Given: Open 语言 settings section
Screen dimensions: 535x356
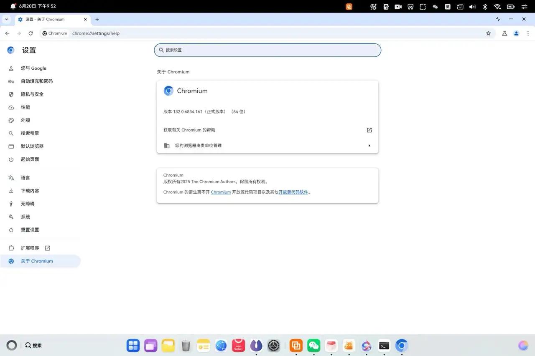Looking at the screenshot, I should coord(41,178).
